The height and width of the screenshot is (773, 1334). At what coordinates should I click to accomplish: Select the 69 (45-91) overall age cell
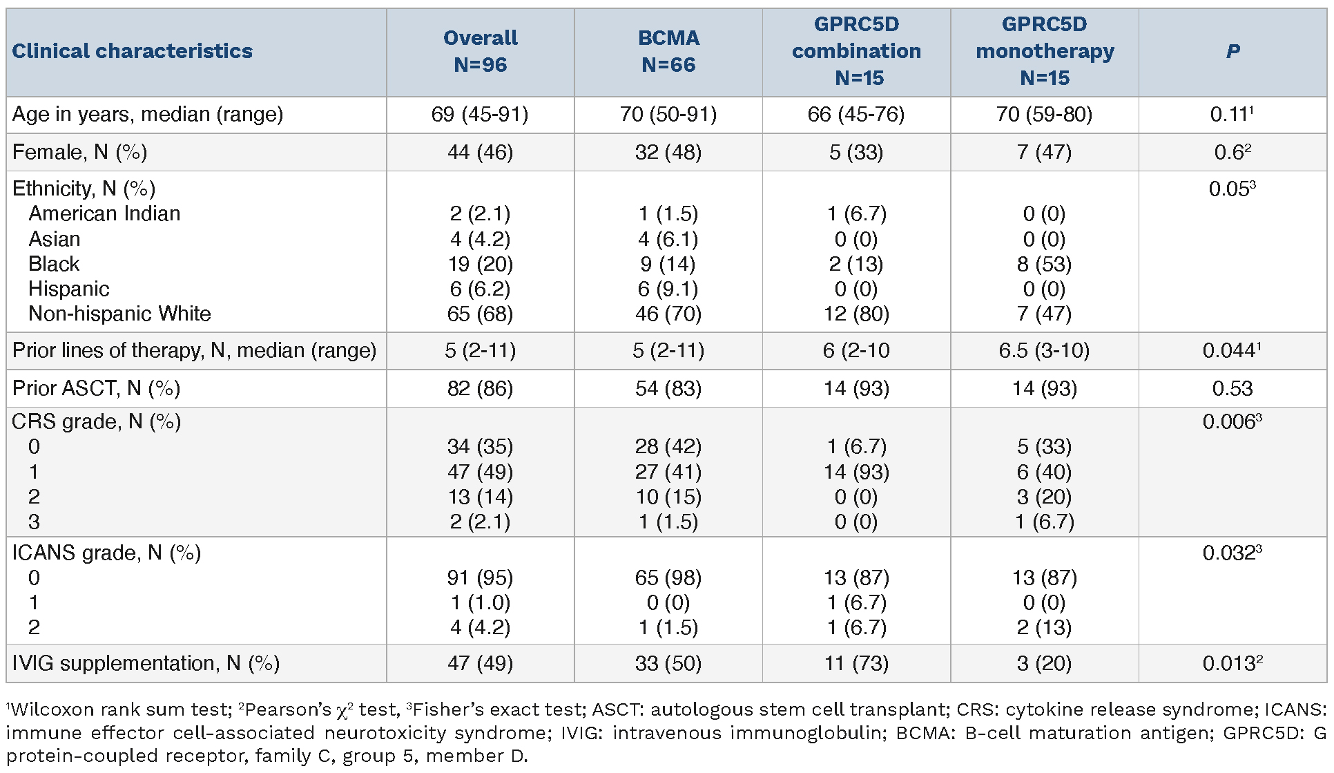(480, 114)
